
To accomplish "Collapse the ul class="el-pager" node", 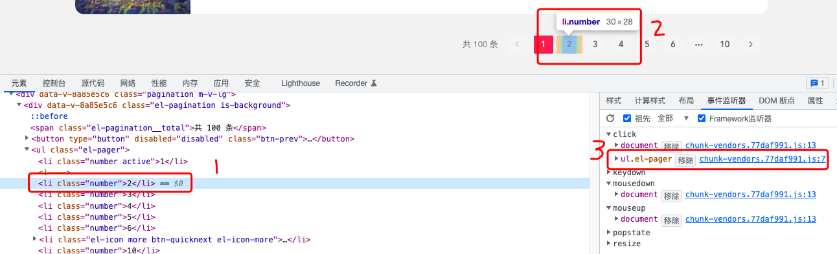I will coord(27,150).
